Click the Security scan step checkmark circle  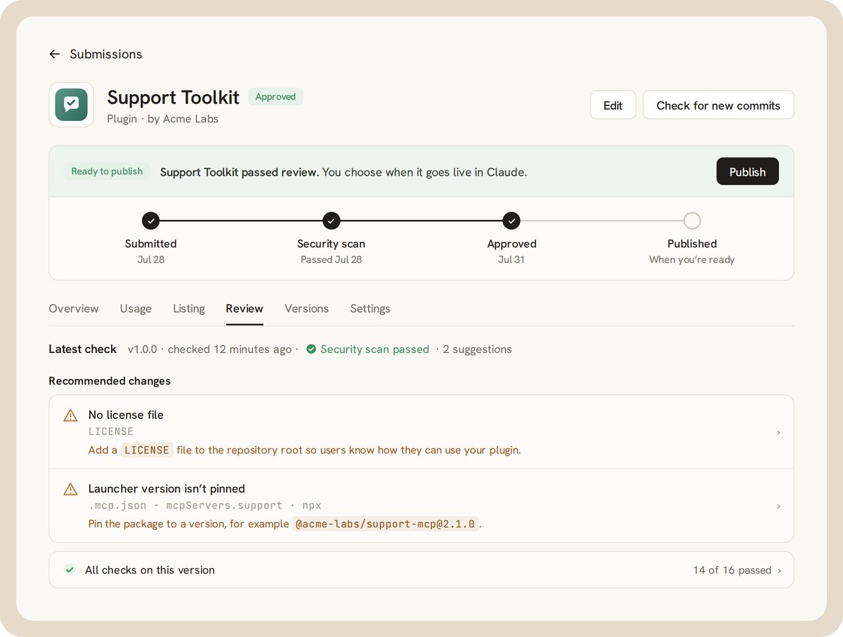[332, 221]
